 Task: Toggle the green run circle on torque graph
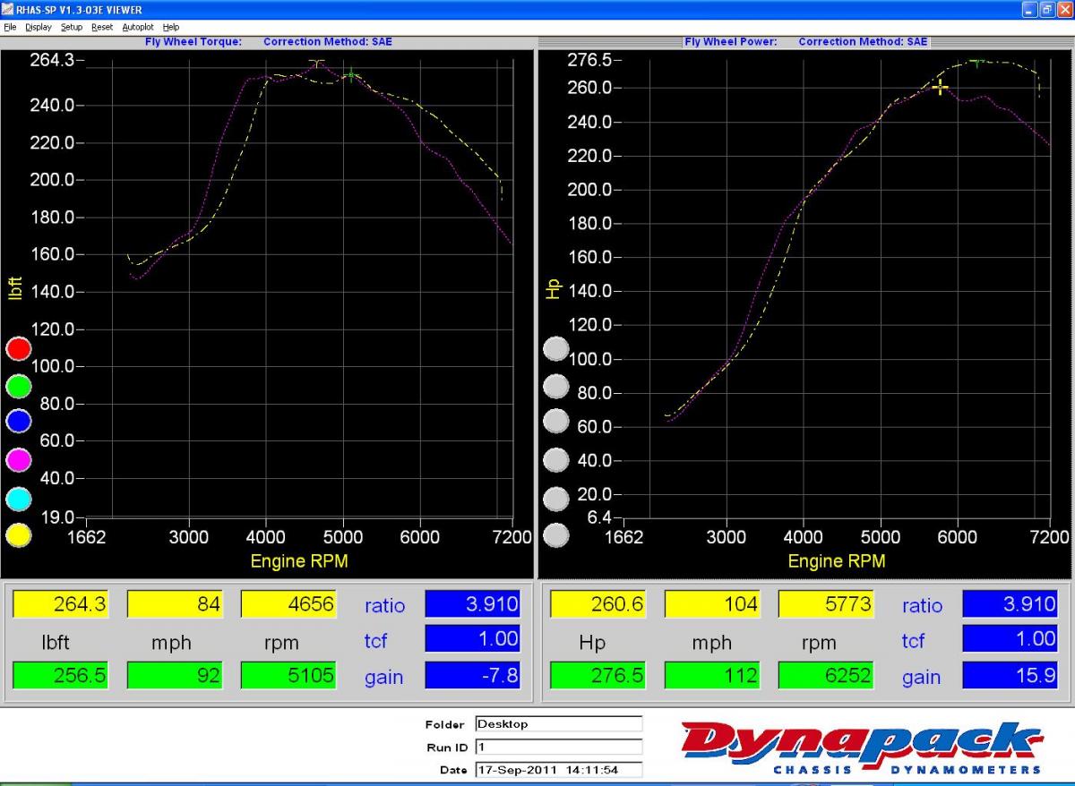click(19, 386)
